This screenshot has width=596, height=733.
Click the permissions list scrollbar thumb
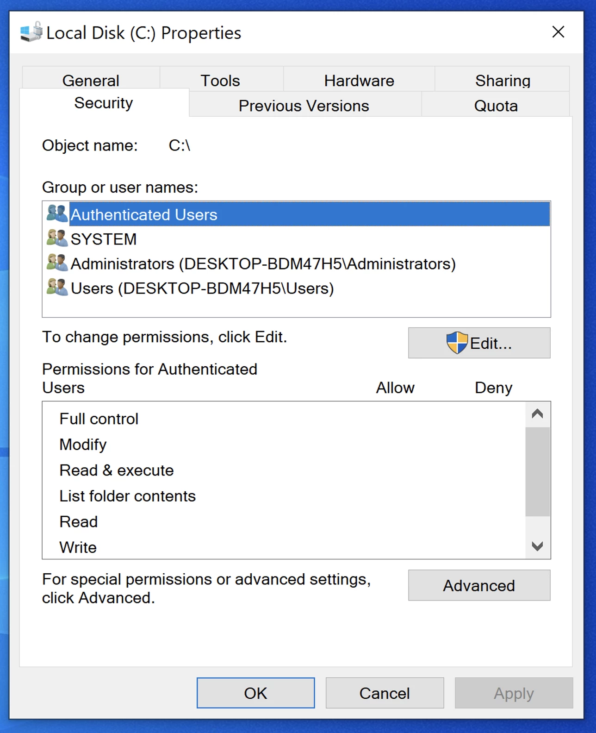(x=537, y=471)
